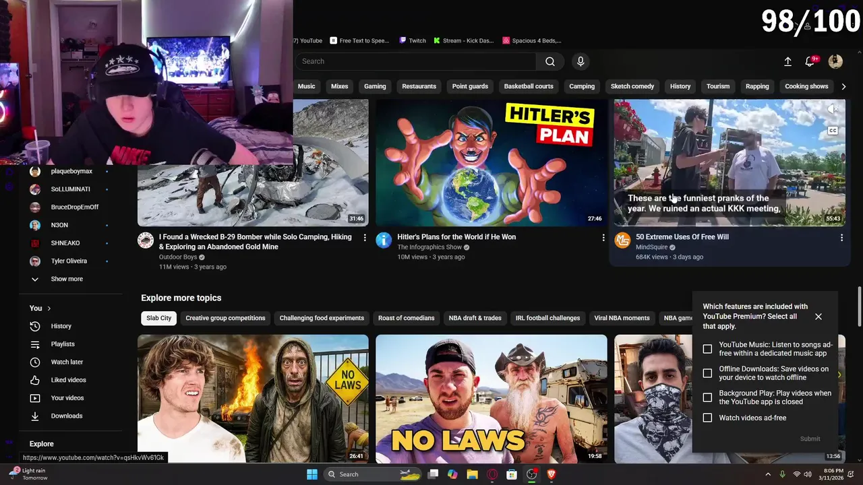Switch to OBS Studio on the taskbar
This screenshot has width=863, height=485.
[x=531, y=474]
